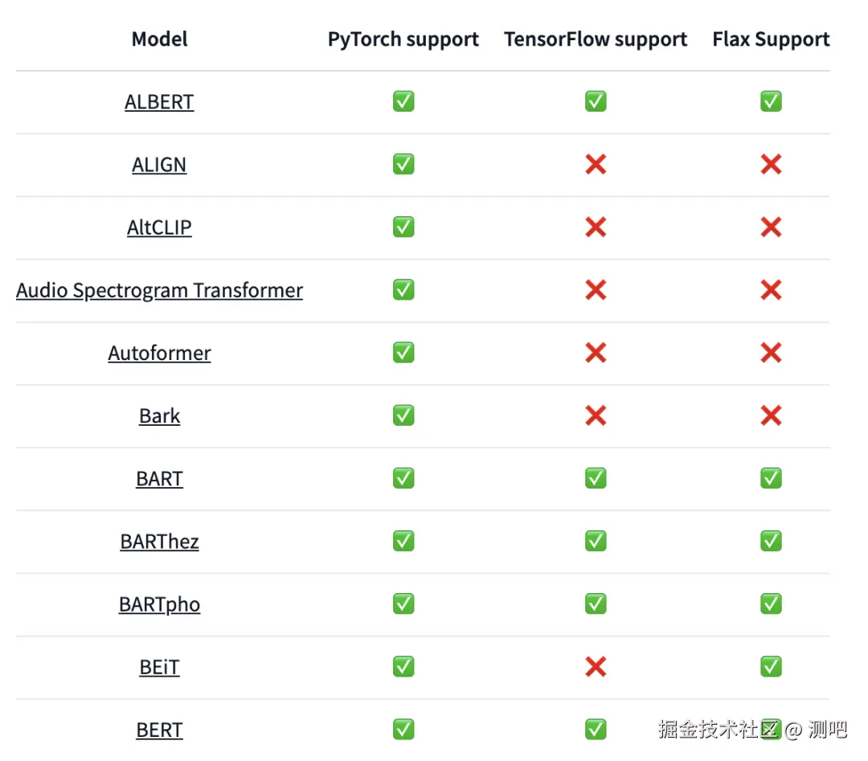The image size is (868, 761).
Task: Click BART's Flax green checkmark icon
Action: click(771, 478)
